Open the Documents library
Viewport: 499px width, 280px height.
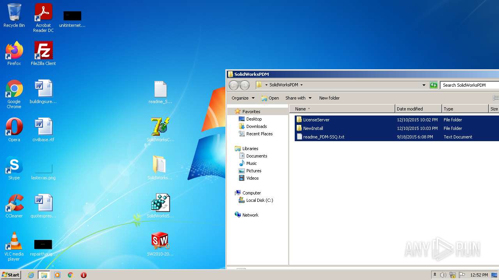257,156
